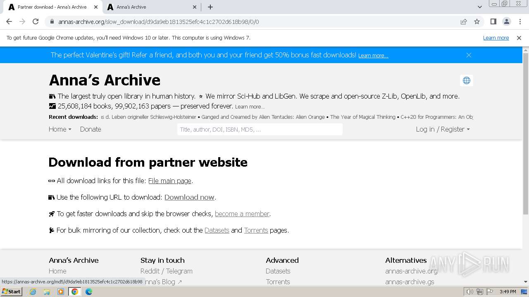Open Learn more in the Valentine banner
Viewport: 529px width, 297px height.
pos(373,56)
